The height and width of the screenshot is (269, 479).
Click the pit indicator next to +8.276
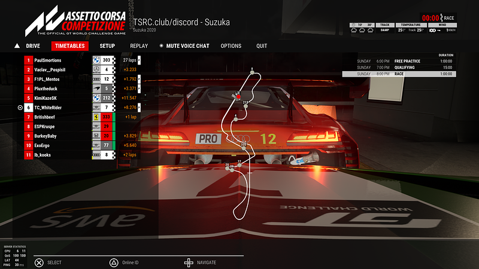(139, 108)
